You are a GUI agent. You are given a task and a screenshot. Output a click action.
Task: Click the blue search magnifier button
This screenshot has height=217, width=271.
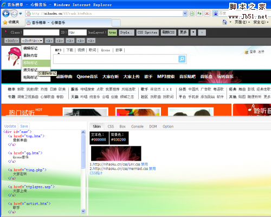182,59
